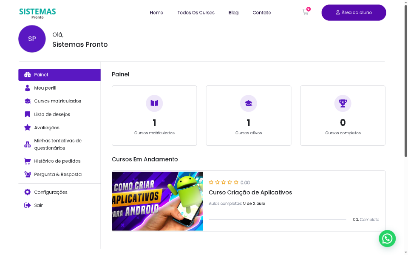
Task: Click the Meu perfil user icon
Action: click(28, 88)
